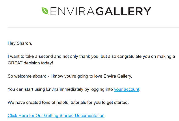The image size is (179, 121).
Task: Click the name 'Sharon' in the greeting
Action: point(24,43)
